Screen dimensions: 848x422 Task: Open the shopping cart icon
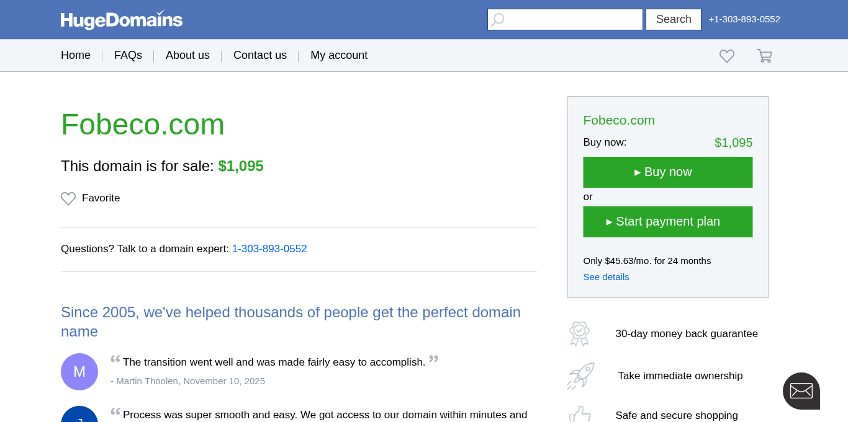tap(764, 56)
